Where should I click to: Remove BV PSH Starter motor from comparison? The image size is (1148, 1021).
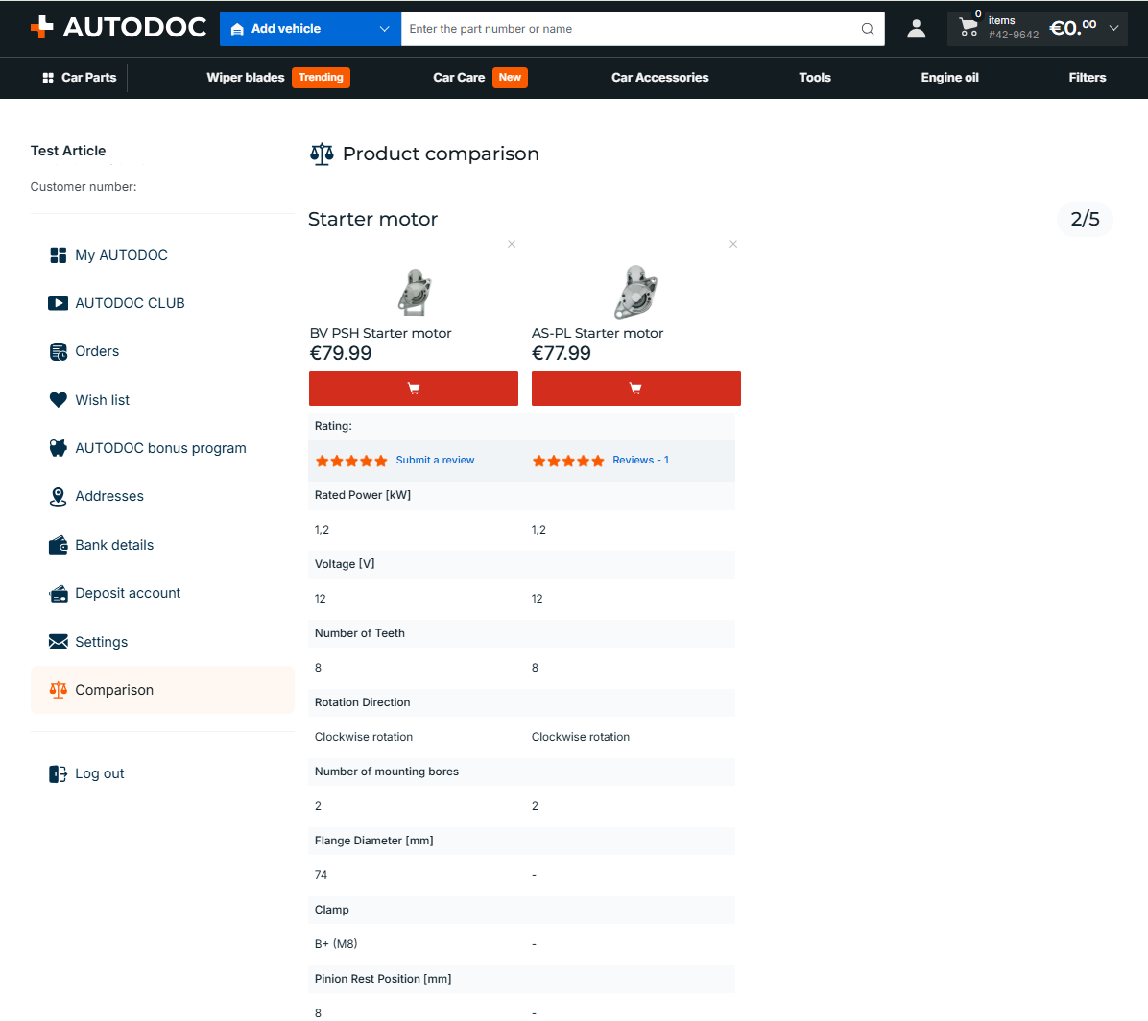coord(512,244)
